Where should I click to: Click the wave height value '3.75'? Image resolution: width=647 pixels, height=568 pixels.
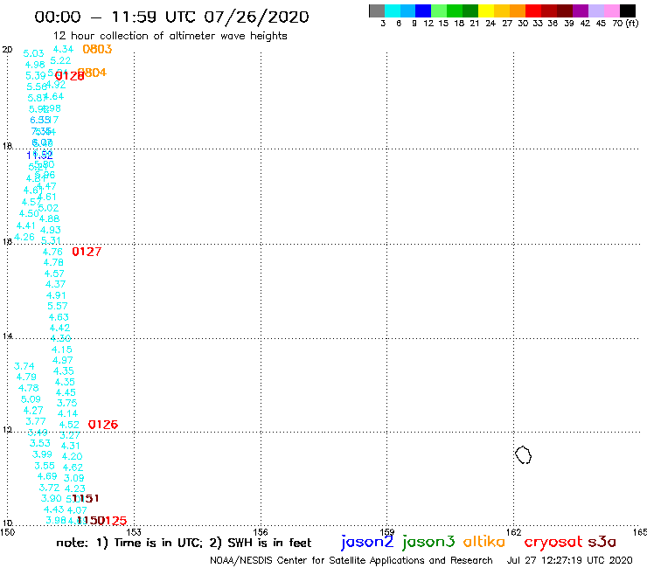(66, 403)
